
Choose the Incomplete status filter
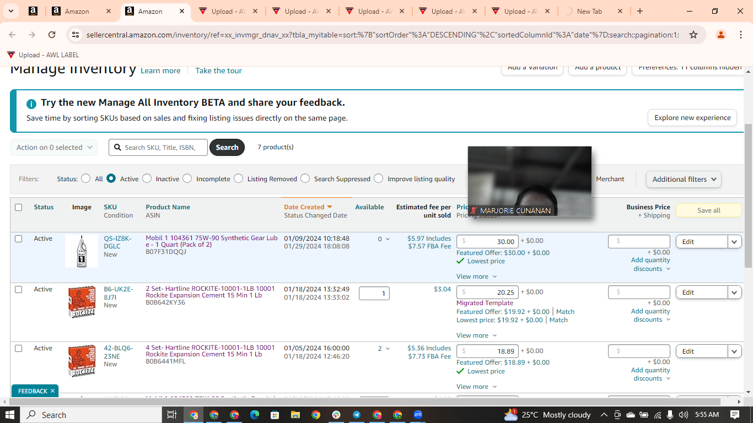click(x=187, y=178)
